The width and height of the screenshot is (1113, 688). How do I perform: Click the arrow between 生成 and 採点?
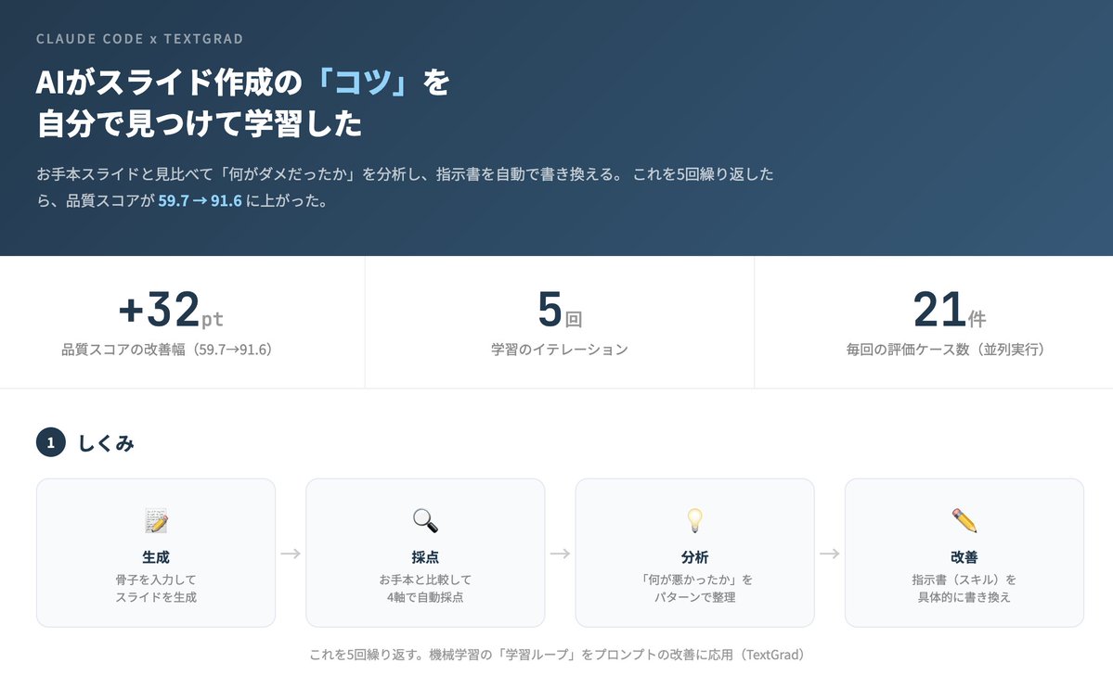click(x=290, y=553)
